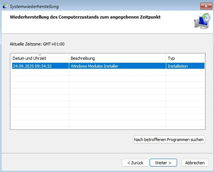This screenshot has height=172, width=214.
Task: Close the Systemwiederherstellung dialog window
Action: click(x=205, y=6)
